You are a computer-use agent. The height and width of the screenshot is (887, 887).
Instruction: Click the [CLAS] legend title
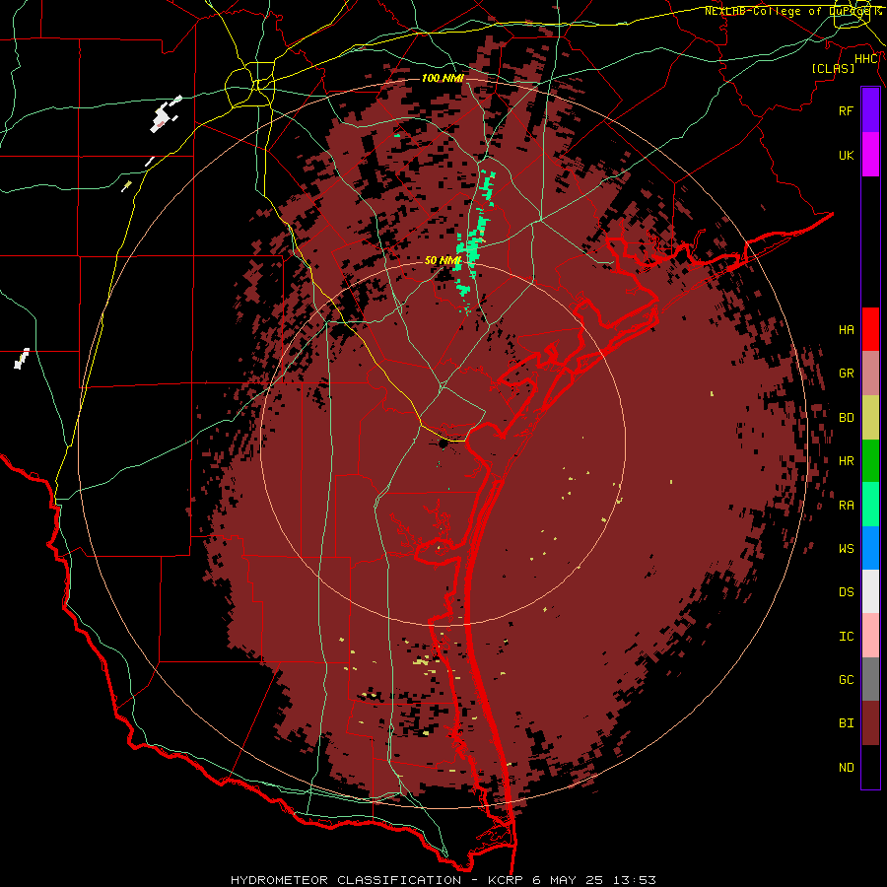[833, 68]
